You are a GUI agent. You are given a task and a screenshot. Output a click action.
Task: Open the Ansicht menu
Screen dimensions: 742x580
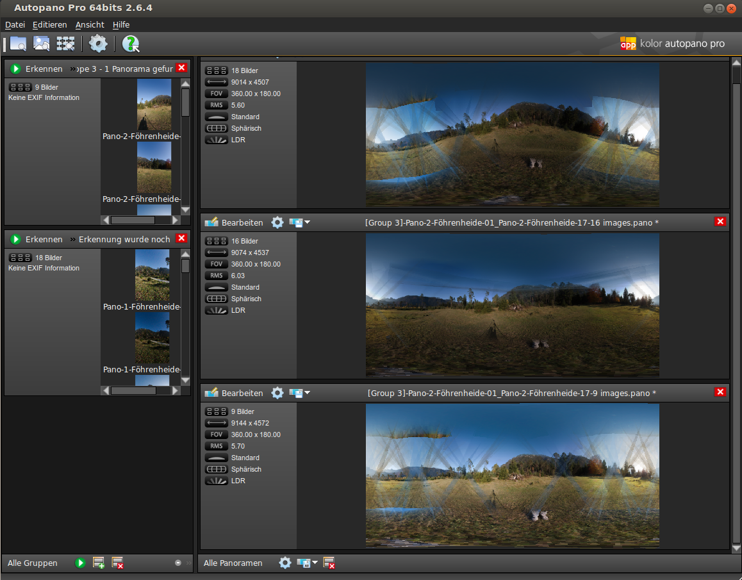[90, 25]
